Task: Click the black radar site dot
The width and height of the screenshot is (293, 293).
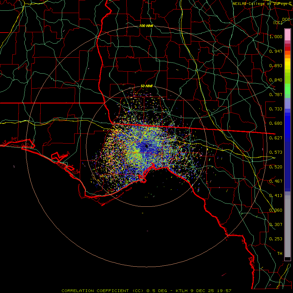Action: (x=147, y=146)
